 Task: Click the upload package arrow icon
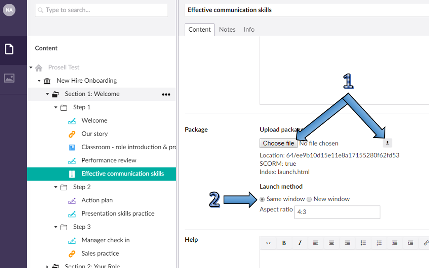coord(387,143)
